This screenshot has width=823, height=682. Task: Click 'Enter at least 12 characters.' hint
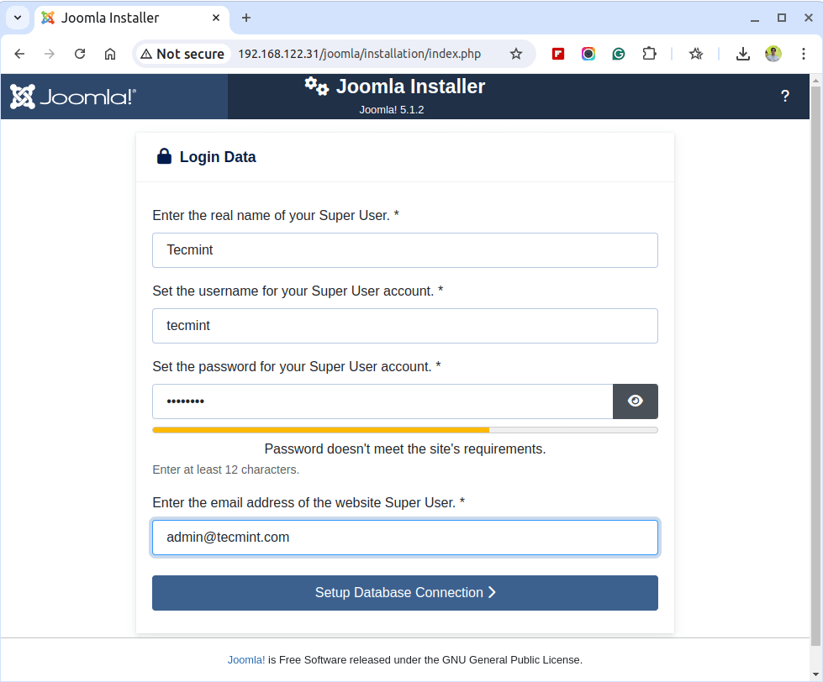(x=225, y=470)
